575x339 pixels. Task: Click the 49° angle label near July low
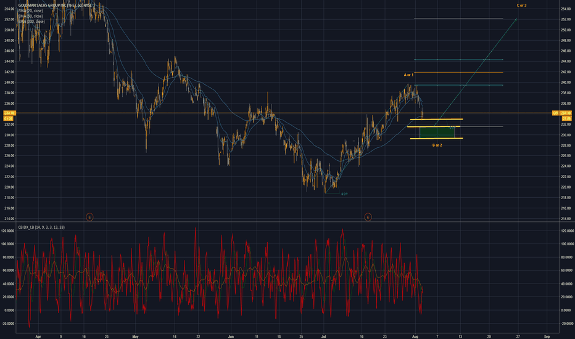point(344,194)
